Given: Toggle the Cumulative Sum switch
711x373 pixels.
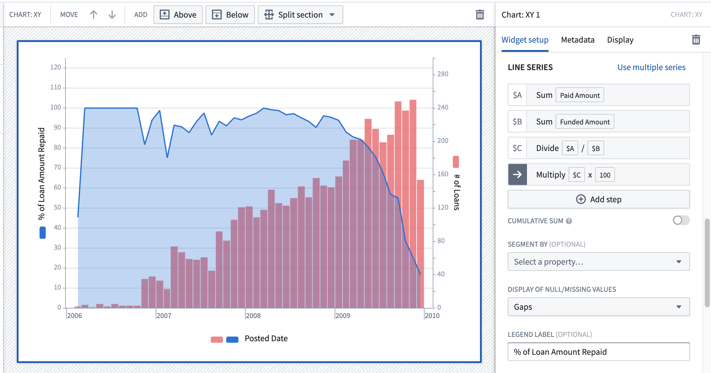Looking at the screenshot, I should tap(681, 220).
